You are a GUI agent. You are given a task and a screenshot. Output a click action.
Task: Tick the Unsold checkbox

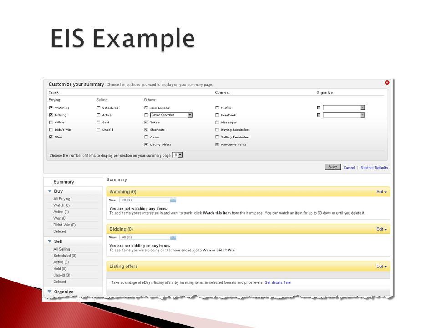point(98,130)
